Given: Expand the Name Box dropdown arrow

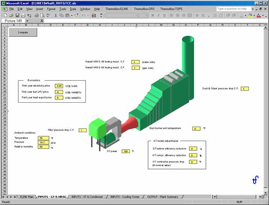Looking at the screenshot, I should click(x=27, y=21).
